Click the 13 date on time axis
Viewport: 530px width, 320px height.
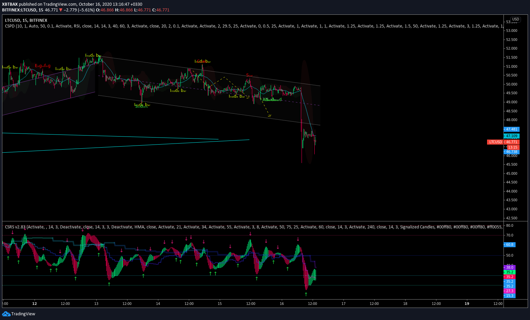coord(96,304)
